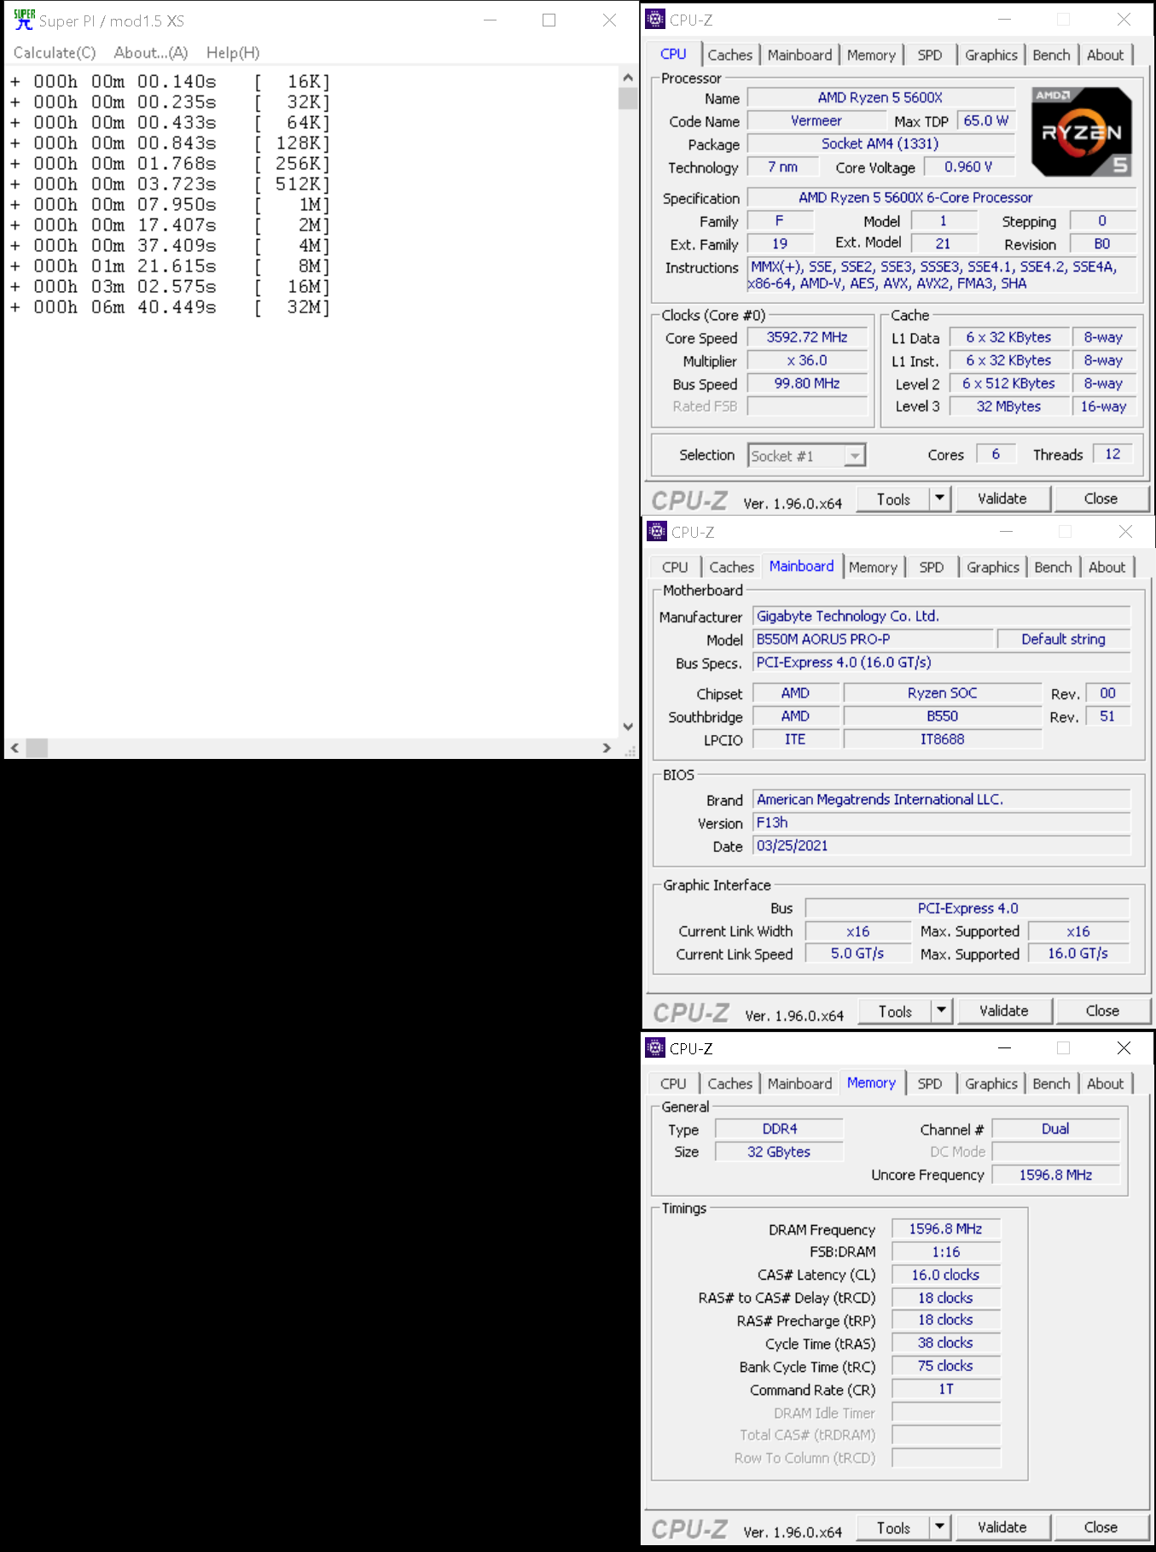1156x1552 pixels.
Task: Click the Level 3 cache 32 MBytes value
Action: click(x=1008, y=406)
